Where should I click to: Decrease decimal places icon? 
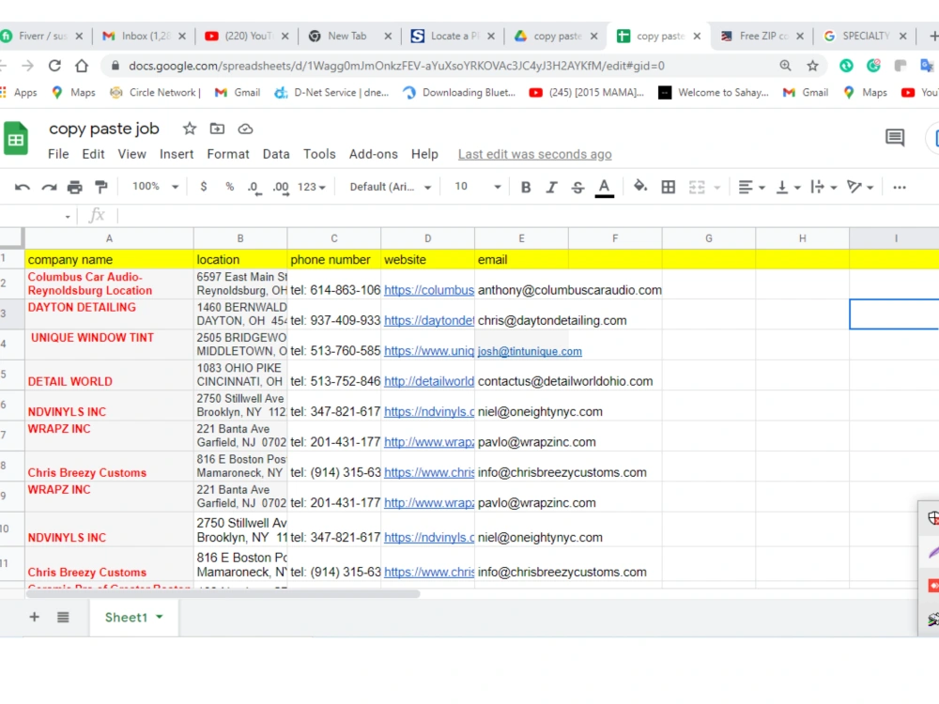click(254, 188)
